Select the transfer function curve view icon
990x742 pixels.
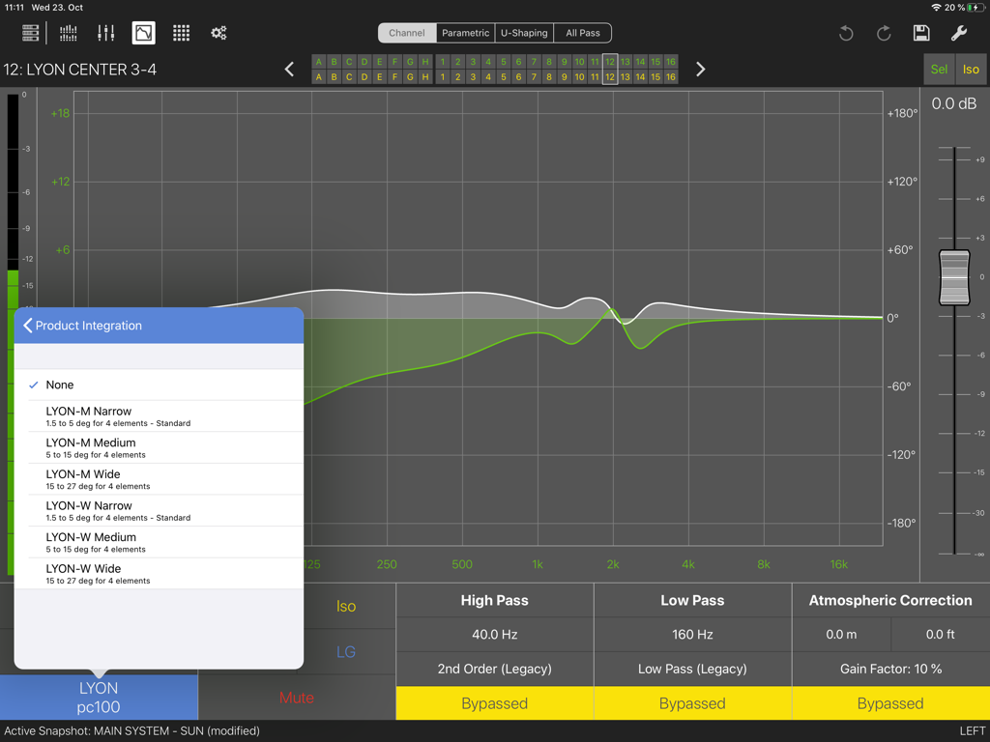point(143,32)
